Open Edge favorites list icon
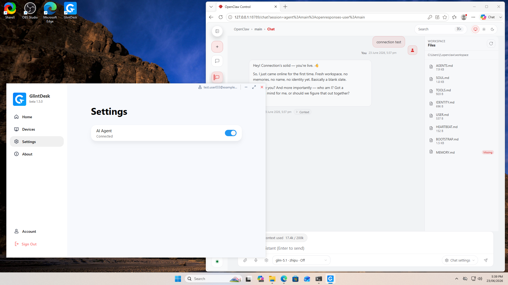508x285 pixels. tap(454, 17)
